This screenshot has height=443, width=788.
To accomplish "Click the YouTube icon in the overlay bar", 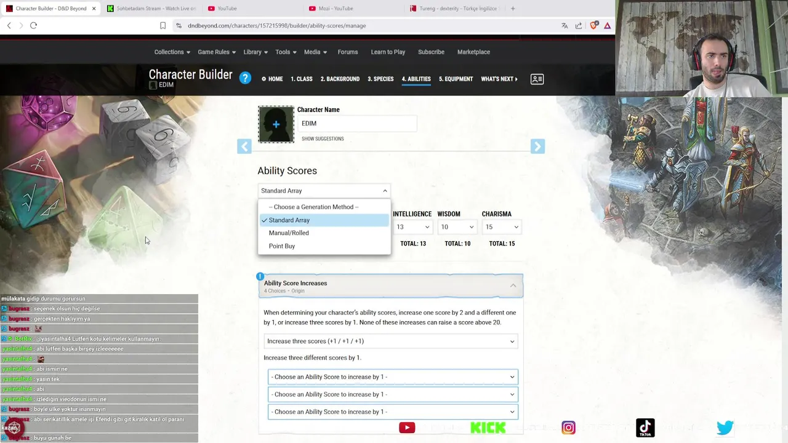I will point(407,428).
